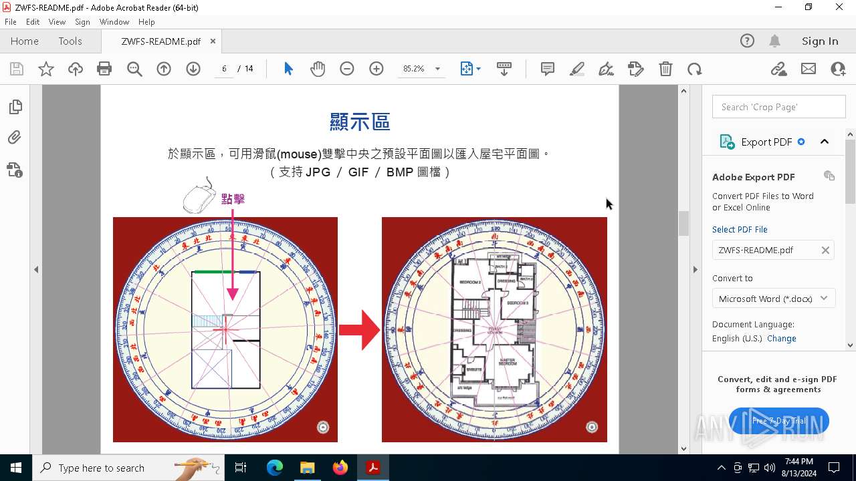
Task: Click the Search 'Crop Page' field
Action: click(778, 107)
